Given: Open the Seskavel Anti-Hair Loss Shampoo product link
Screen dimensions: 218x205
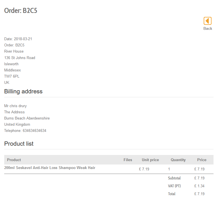Looking at the screenshot, I should [50, 168].
